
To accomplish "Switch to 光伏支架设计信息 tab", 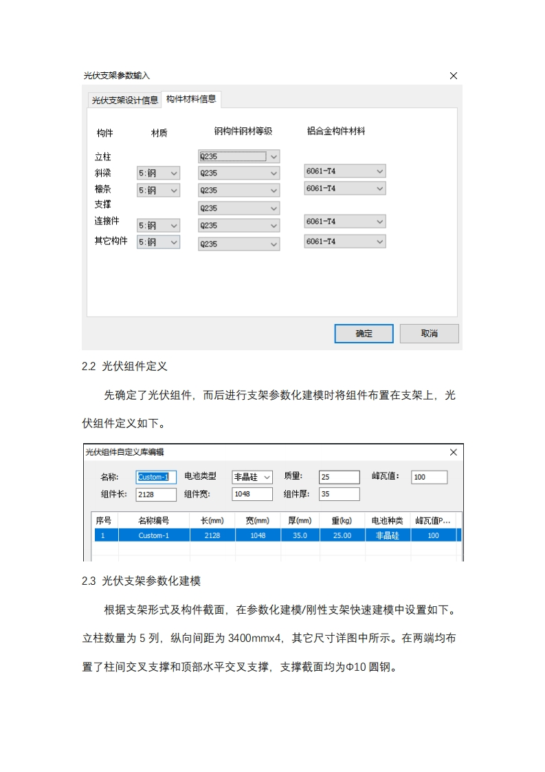I will [124, 100].
